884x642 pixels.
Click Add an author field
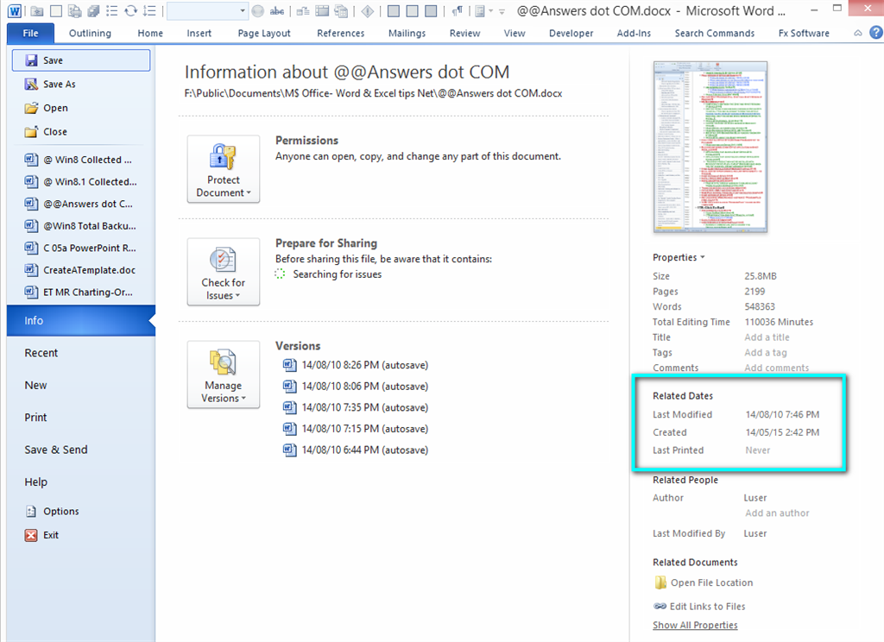pyautogui.click(x=777, y=513)
